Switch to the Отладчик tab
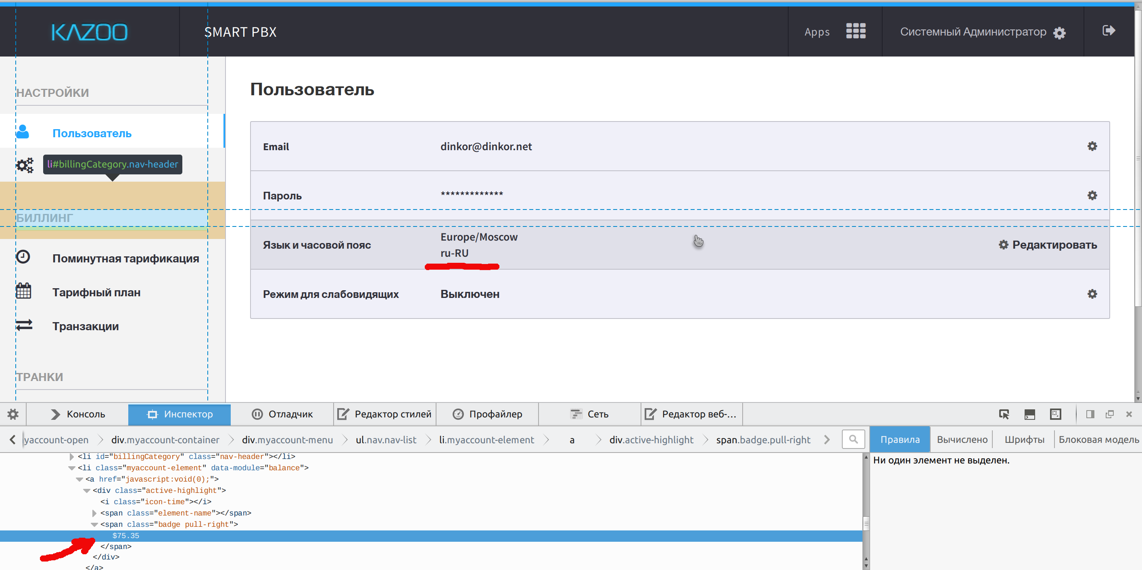Screen dimensions: 1142x570 282,414
